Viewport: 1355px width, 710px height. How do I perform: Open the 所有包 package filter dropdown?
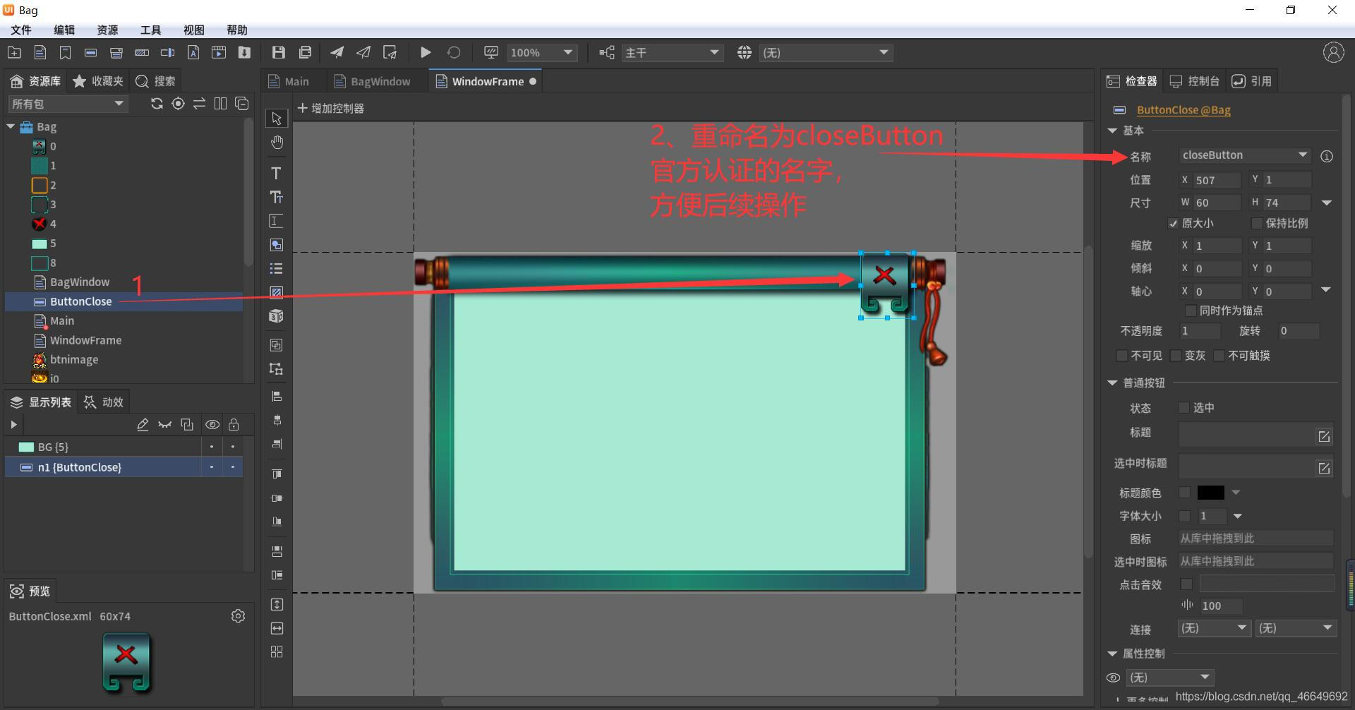pyautogui.click(x=67, y=104)
